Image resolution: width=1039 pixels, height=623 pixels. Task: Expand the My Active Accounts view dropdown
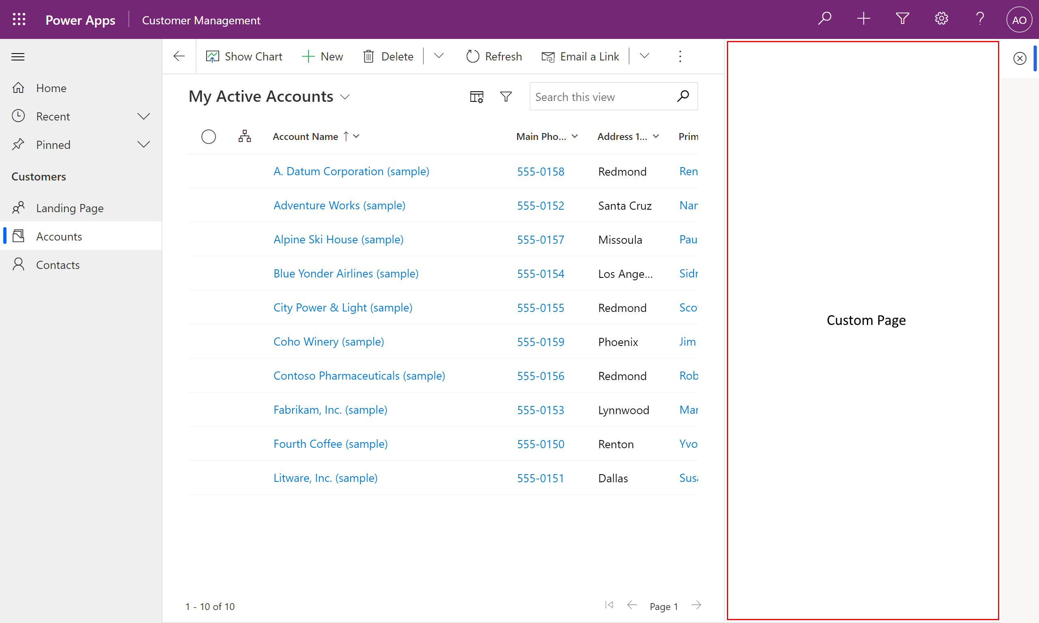pyautogui.click(x=345, y=96)
